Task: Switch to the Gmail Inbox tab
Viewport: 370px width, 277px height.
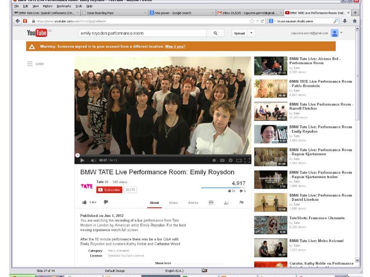Action: coord(249,13)
